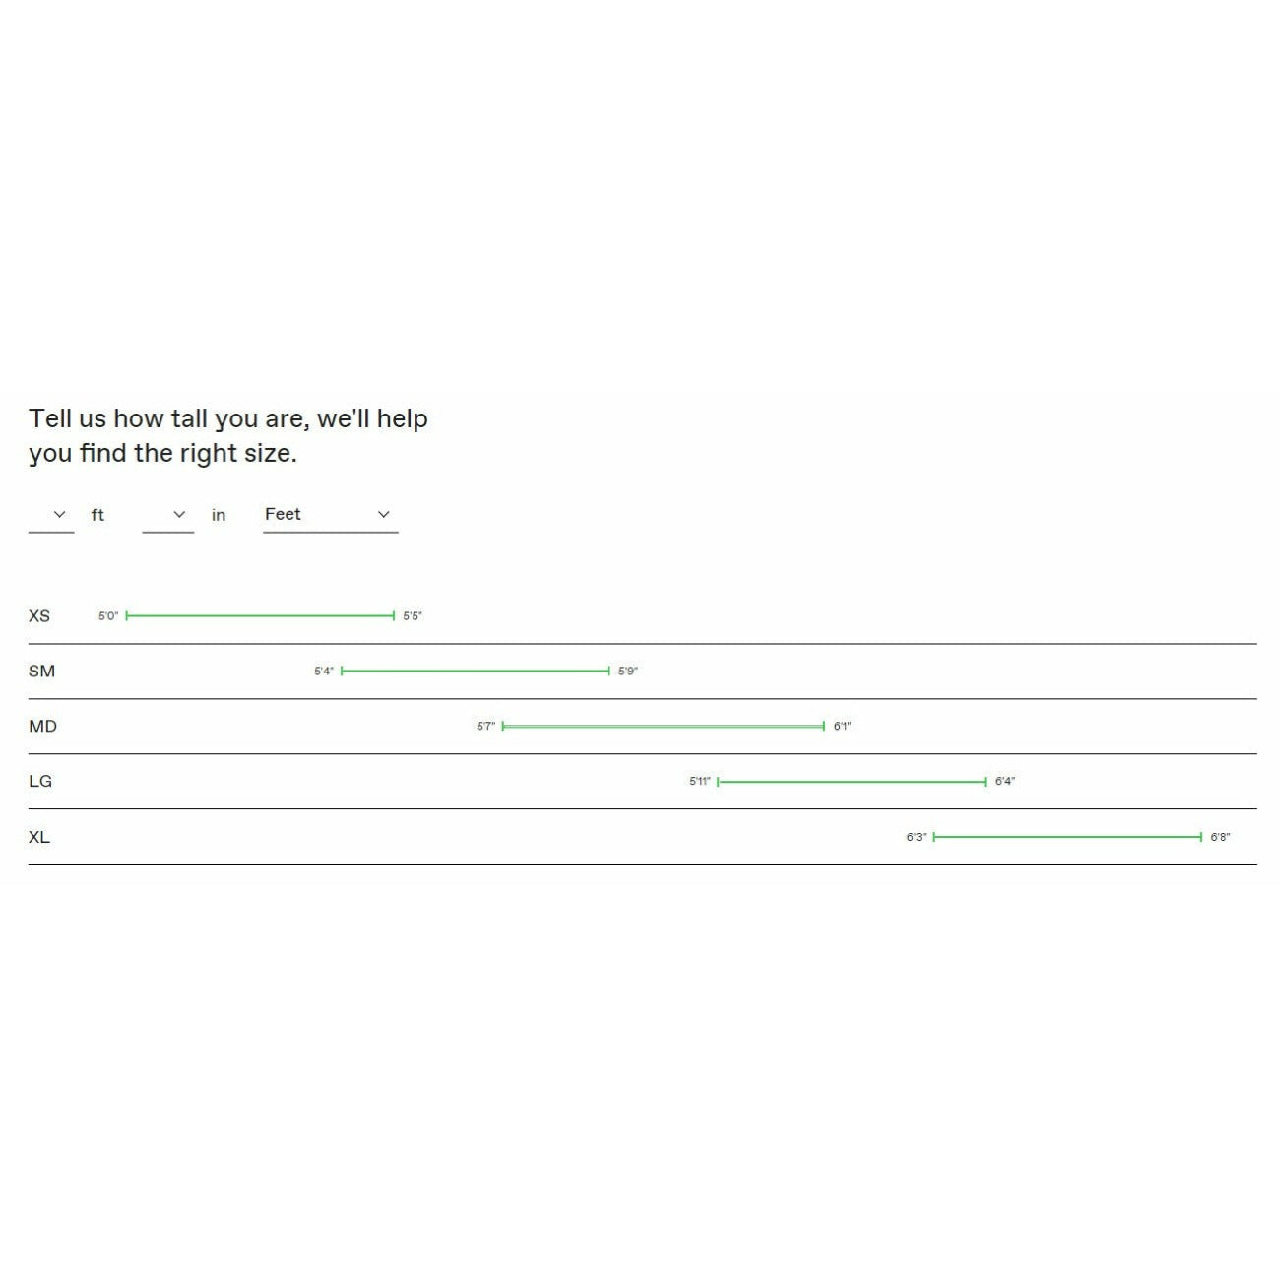1280x1280 pixels.
Task: Open the inches height dropdown
Action: pos(167,515)
